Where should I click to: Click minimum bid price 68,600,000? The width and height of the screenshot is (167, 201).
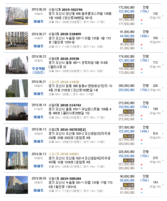tap(127, 180)
